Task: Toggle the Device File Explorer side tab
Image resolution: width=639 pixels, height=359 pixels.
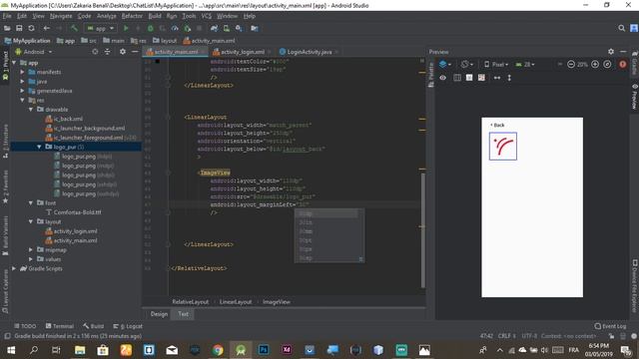Action: tap(635, 285)
